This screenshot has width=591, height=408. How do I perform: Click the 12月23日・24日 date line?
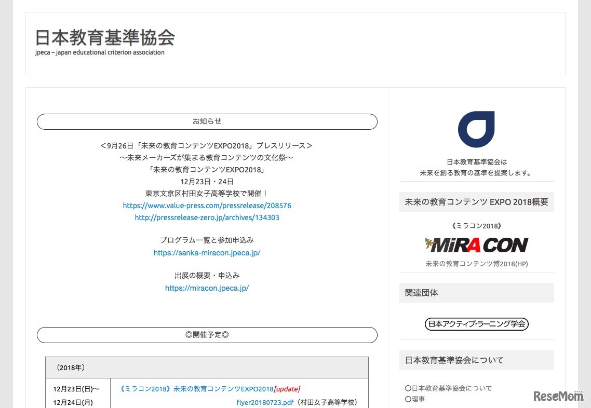207,182
